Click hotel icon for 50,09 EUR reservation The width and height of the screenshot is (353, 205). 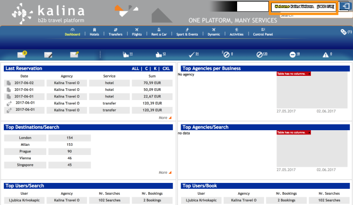pyautogui.click(x=9, y=90)
